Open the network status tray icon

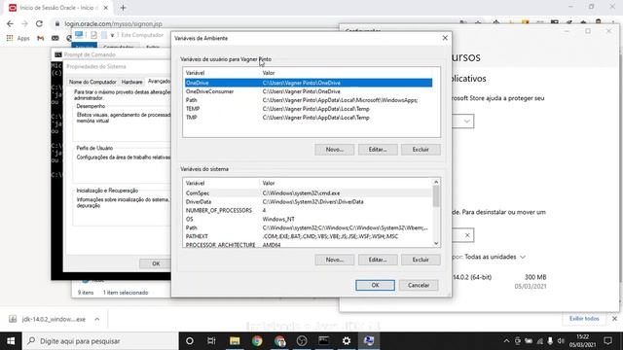(539, 341)
